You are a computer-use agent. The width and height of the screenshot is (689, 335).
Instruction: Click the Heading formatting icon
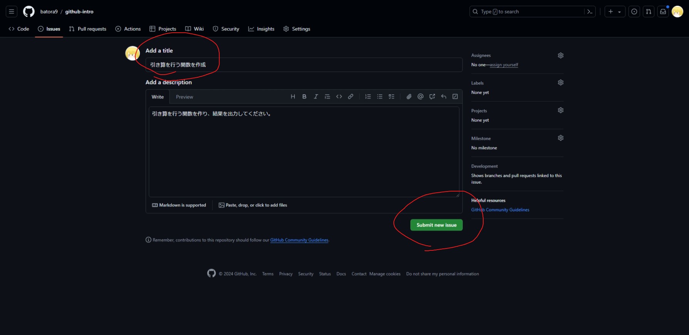tap(293, 97)
